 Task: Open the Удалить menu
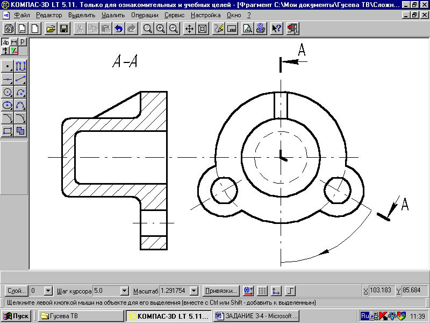point(113,16)
